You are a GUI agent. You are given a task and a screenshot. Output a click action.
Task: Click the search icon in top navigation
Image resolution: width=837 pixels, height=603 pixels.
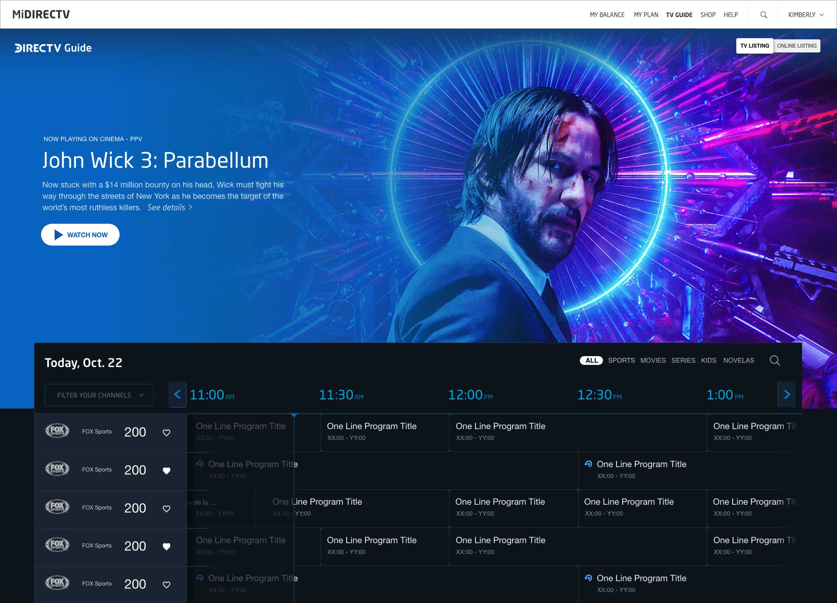point(764,15)
